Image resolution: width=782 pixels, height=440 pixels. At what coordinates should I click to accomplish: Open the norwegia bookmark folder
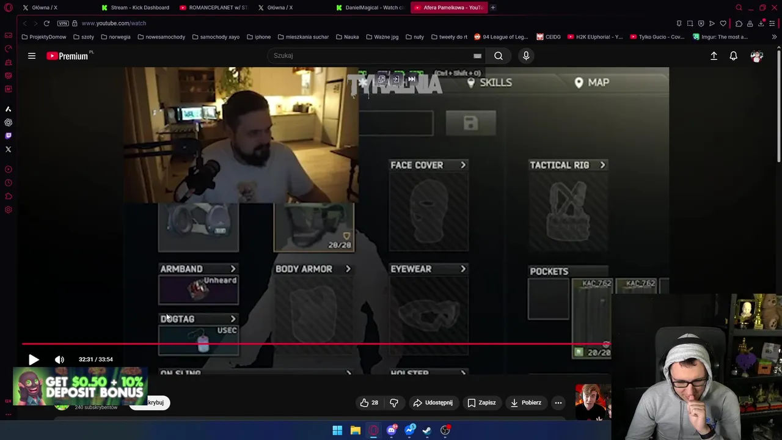click(115, 37)
